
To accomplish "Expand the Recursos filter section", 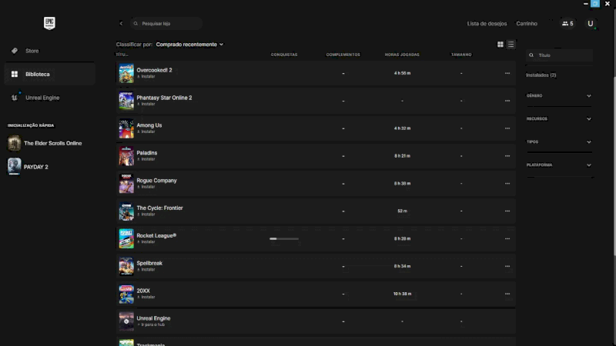I will tap(588, 119).
